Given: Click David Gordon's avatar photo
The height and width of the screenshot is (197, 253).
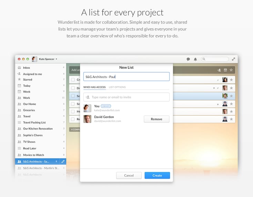Looking at the screenshot, I should 87,119.
